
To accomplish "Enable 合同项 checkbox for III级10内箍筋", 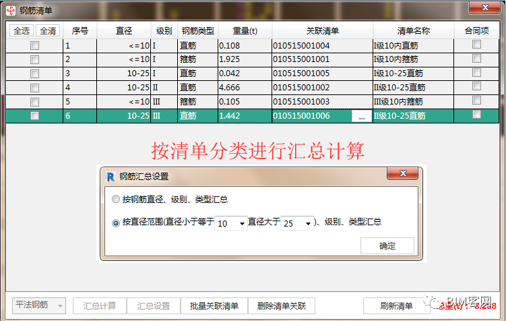I will [x=476, y=100].
